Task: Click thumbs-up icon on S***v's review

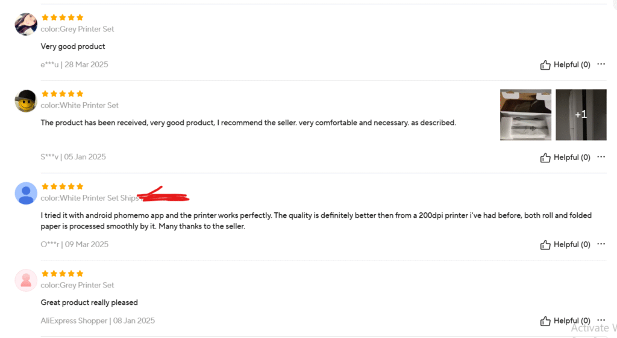Action: tap(545, 158)
